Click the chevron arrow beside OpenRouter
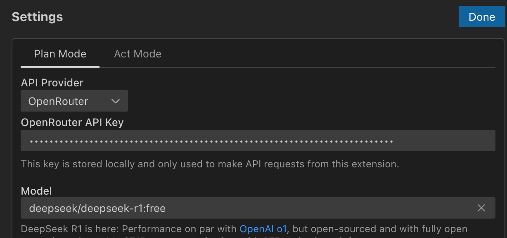507x238 pixels. 116,101
